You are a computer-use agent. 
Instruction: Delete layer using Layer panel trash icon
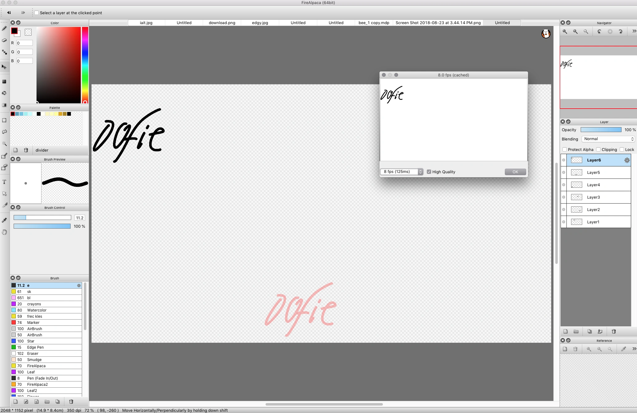tap(614, 331)
